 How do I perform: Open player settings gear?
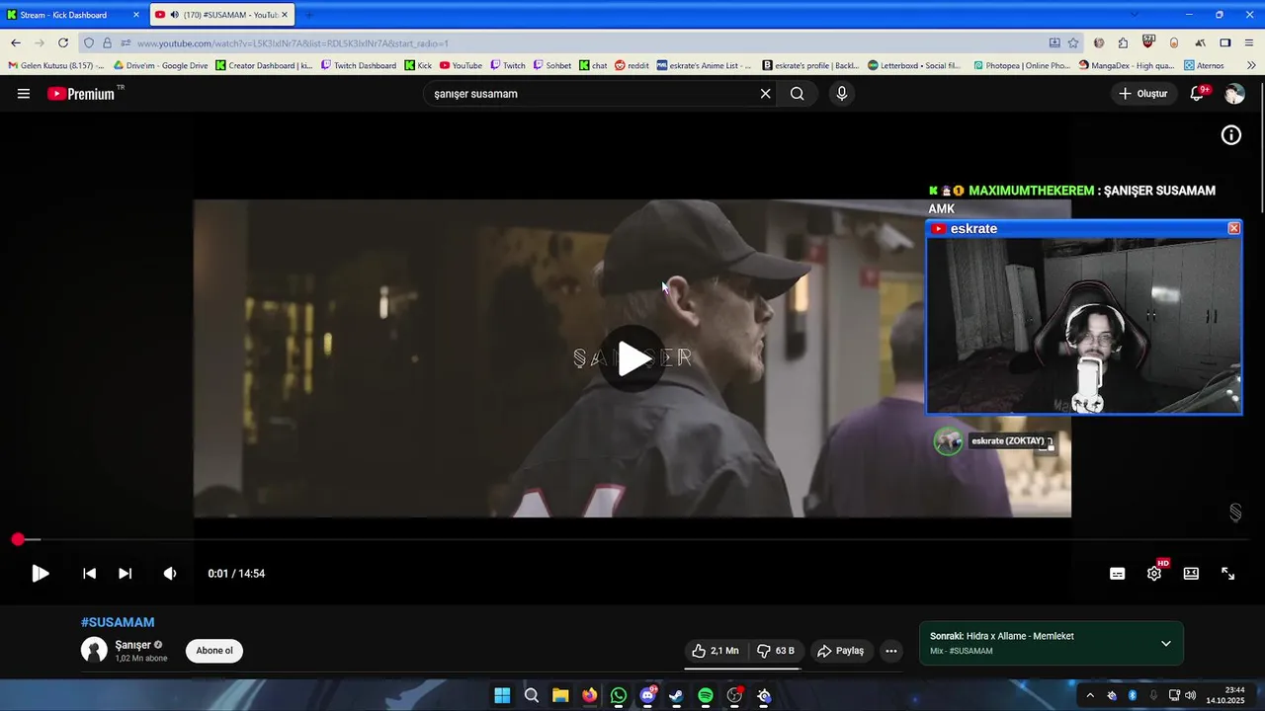click(1154, 574)
